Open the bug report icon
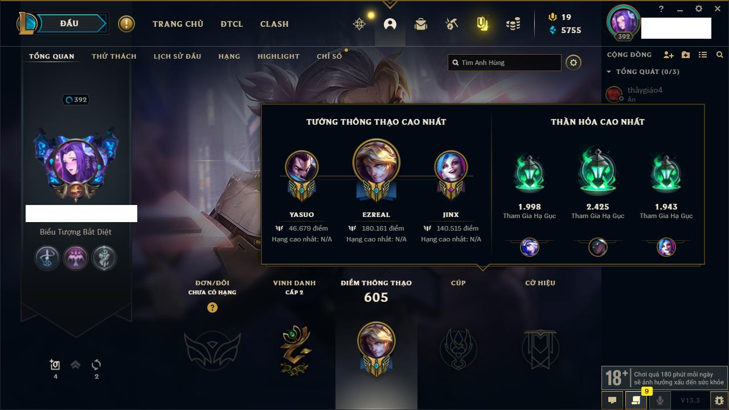This screenshot has width=729, height=410. [x=719, y=400]
